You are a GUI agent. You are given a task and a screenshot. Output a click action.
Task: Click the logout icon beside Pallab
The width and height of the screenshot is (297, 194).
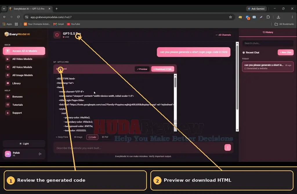pyautogui.click(x=40, y=154)
